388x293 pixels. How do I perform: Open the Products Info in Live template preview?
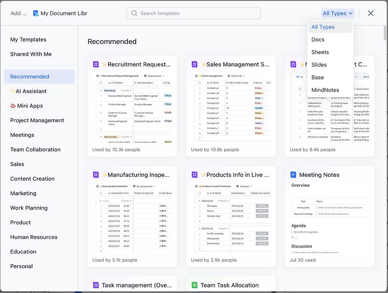(231, 218)
